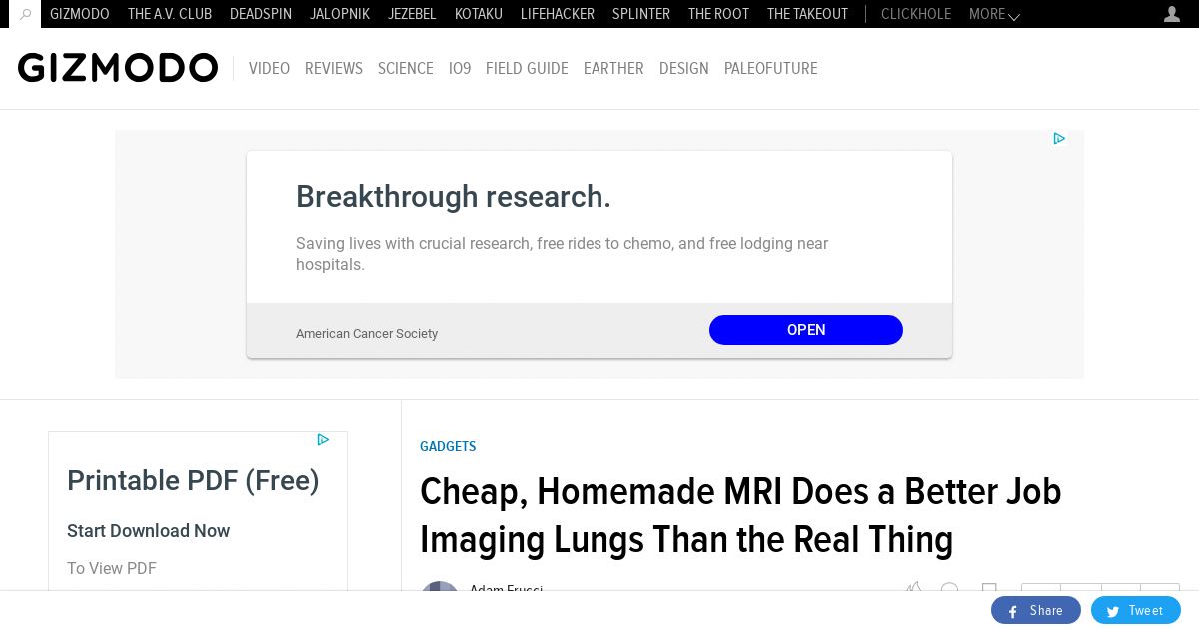Open the Earther section

point(613,68)
